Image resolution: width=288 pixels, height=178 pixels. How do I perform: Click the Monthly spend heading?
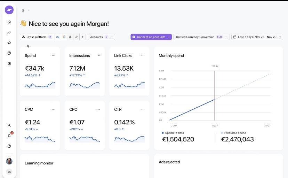click(x=171, y=55)
